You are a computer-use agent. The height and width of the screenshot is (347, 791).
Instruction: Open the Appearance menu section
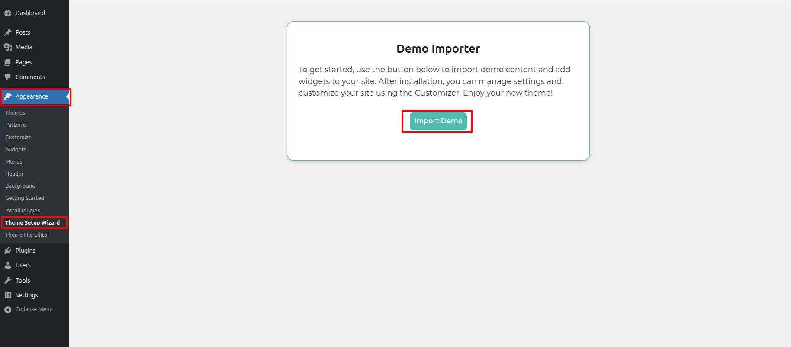(32, 96)
